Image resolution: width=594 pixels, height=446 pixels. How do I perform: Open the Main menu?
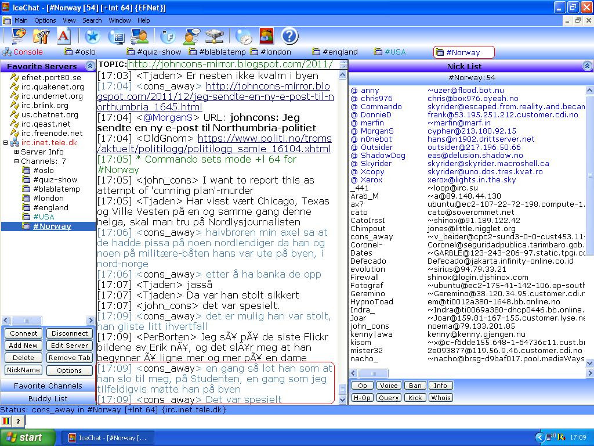21,20
